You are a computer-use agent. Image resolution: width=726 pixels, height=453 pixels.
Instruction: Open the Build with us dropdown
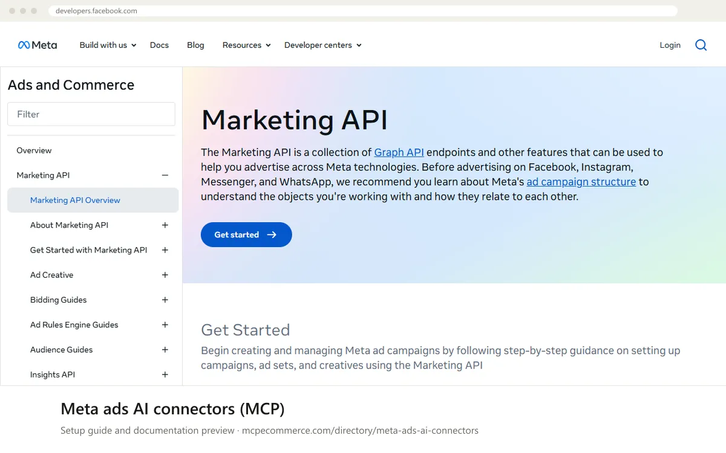pyautogui.click(x=108, y=45)
